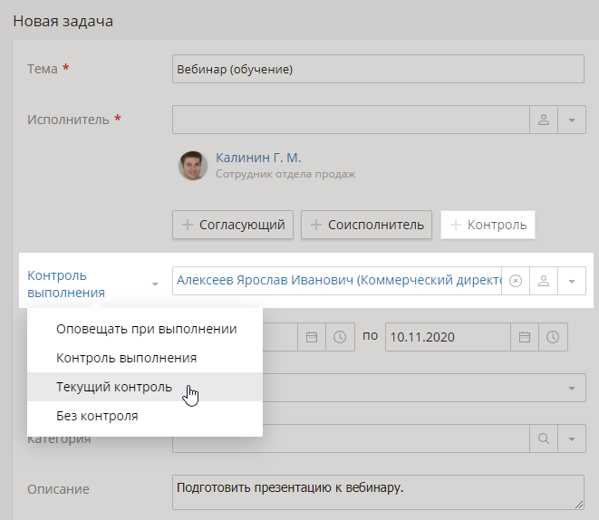Expand the controller field dropdown arrow

point(572,281)
